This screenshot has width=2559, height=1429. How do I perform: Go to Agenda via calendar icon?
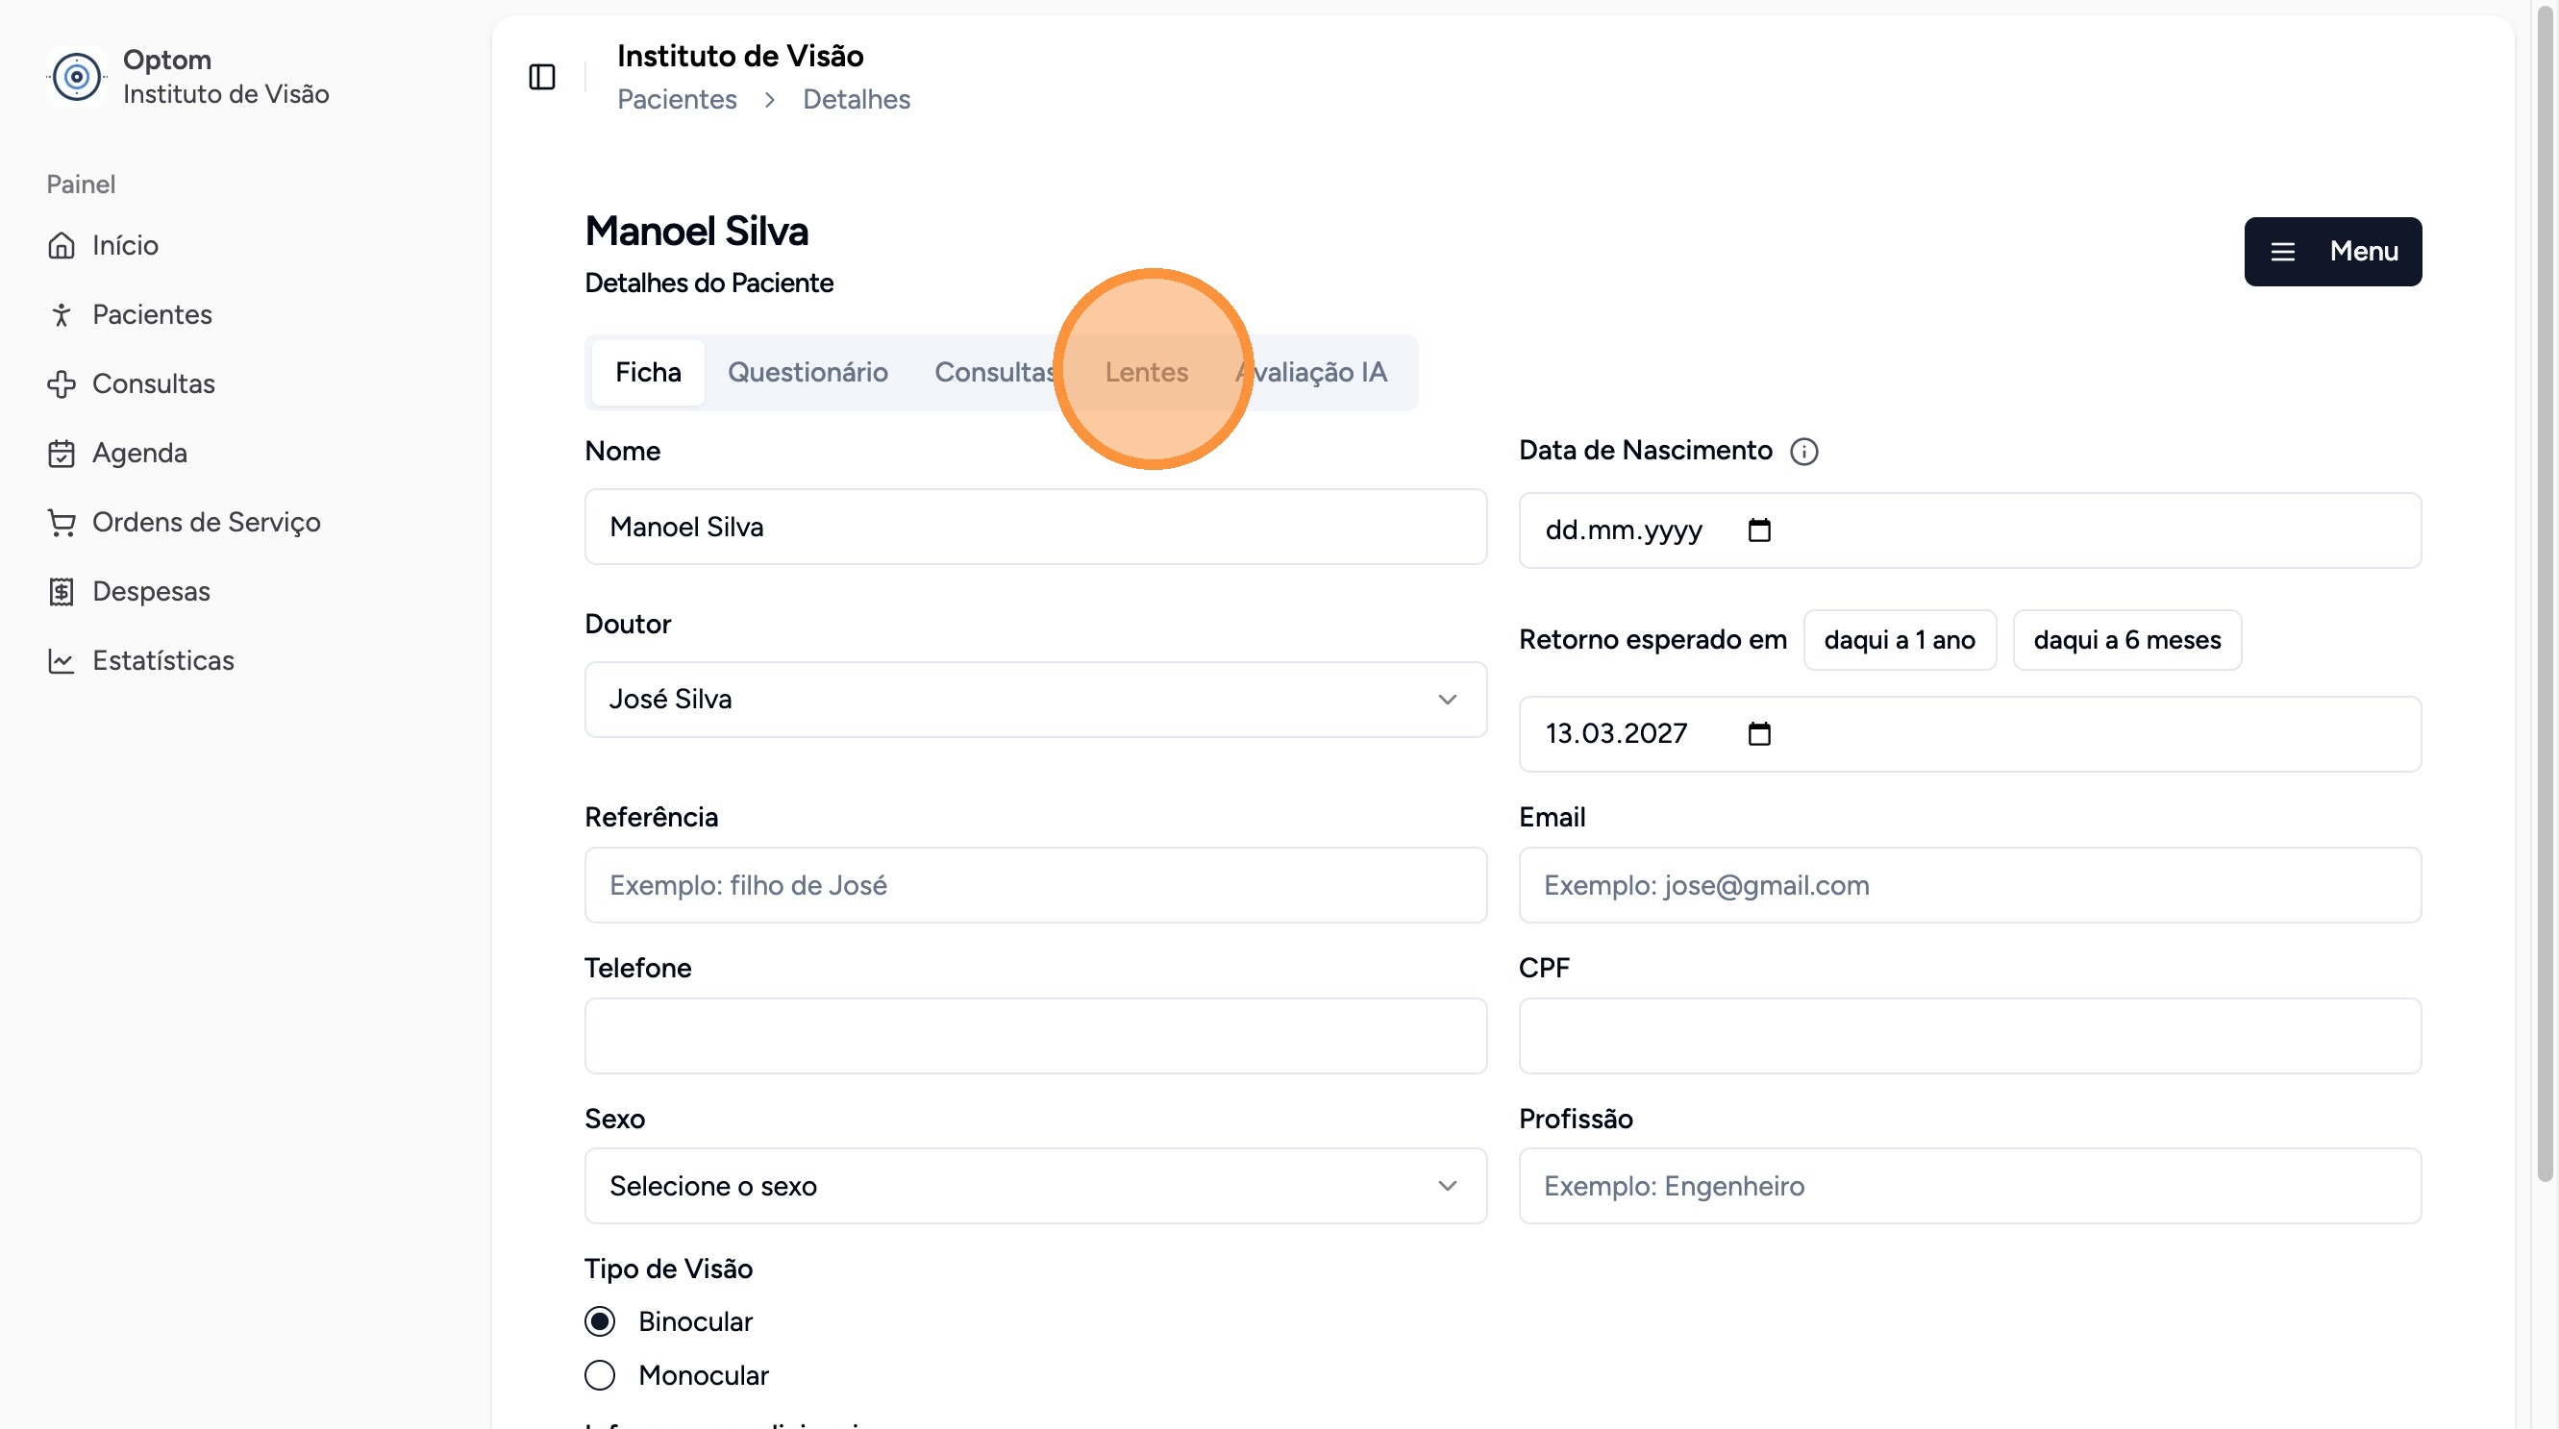click(x=62, y=454)
